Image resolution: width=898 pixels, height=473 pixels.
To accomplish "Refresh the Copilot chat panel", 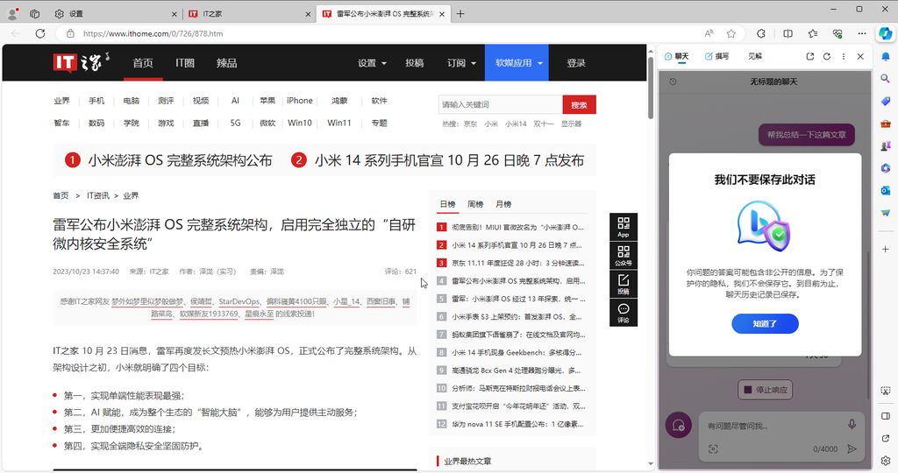I will click(x=826, y=56).
